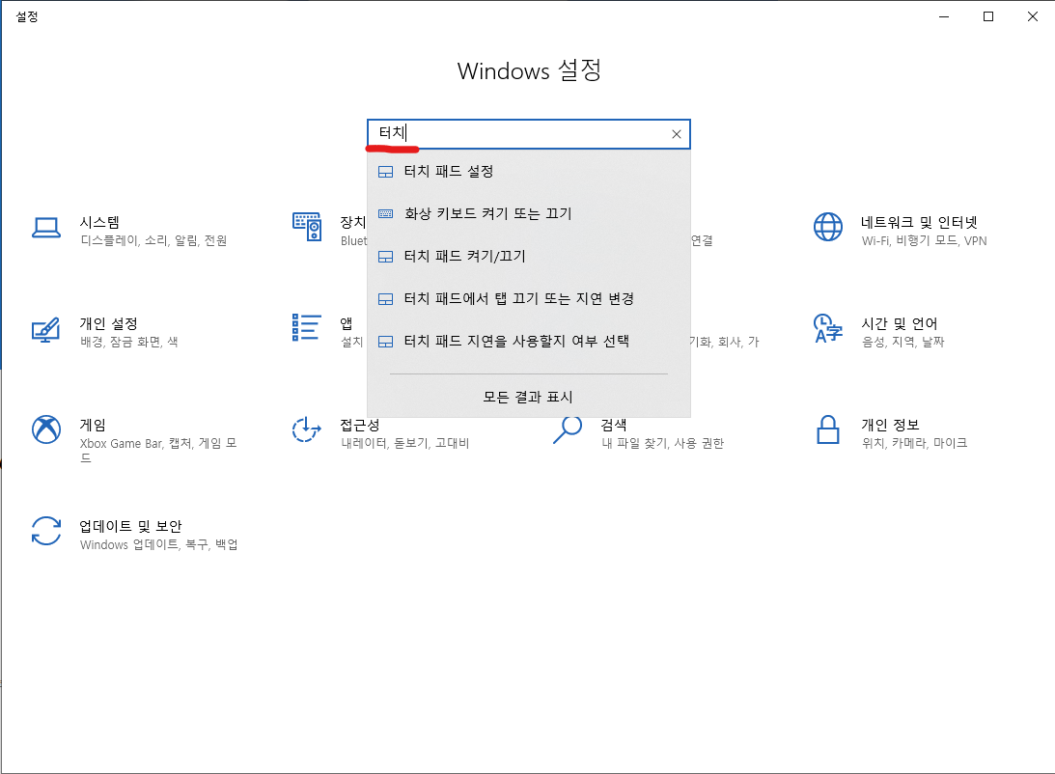Image resolution: width=1055 pixels, height=774 pixels.
Task: Click icon beside 터치 패드에서 탭 끄기 또는 지연 변경
Action: 385,299
